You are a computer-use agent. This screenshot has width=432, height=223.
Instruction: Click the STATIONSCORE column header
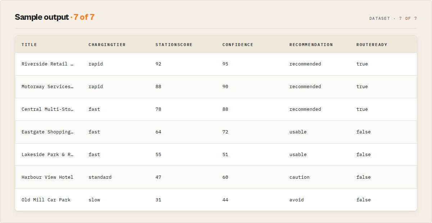[x=174, y=45]
